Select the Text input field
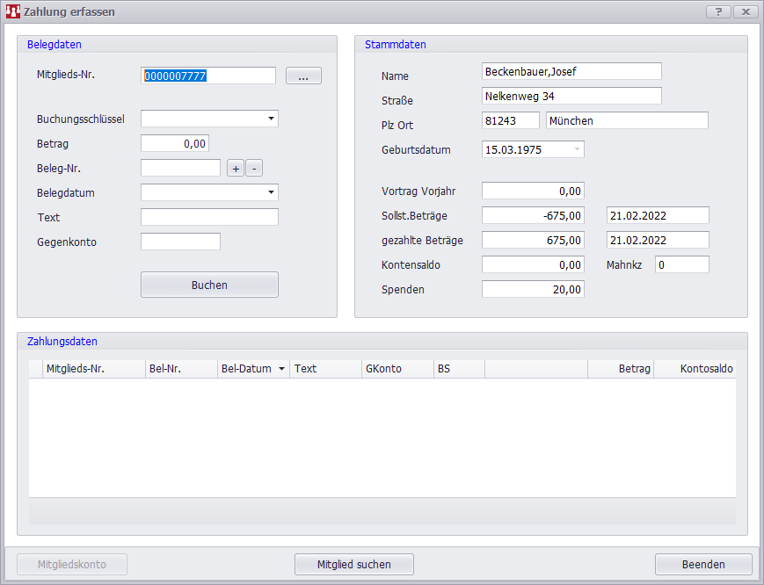Image resolution: width=764 pixels, height=585 pixels. tap(209, 217)
